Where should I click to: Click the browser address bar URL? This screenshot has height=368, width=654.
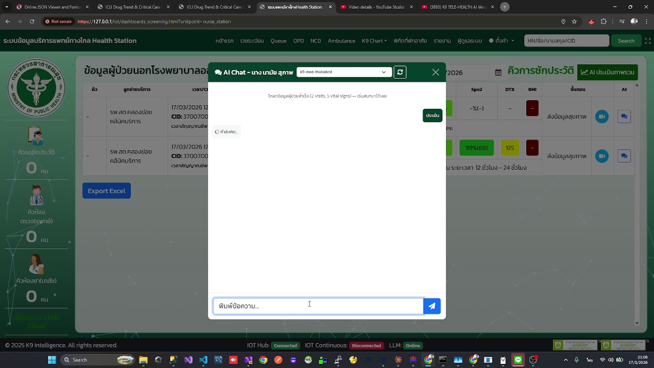coord(154,21)
